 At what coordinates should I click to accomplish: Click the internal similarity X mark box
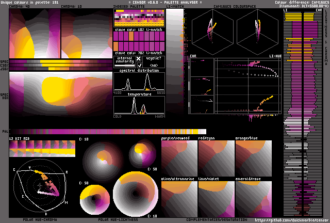(x=138, y=59)
